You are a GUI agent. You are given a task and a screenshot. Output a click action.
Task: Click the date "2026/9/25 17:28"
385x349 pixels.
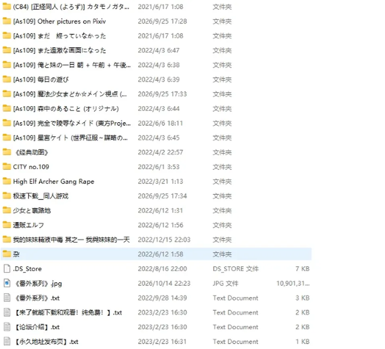162,21
